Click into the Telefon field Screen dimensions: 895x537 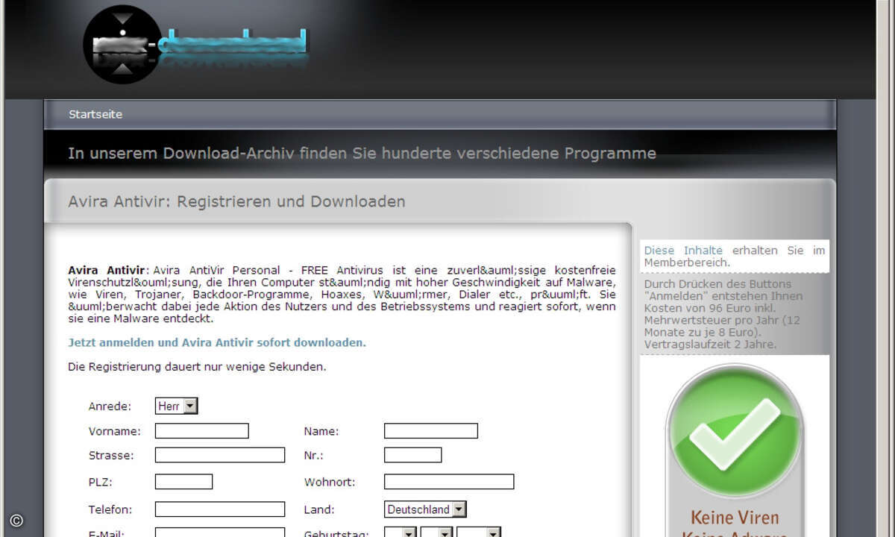(x=220, y=509)
